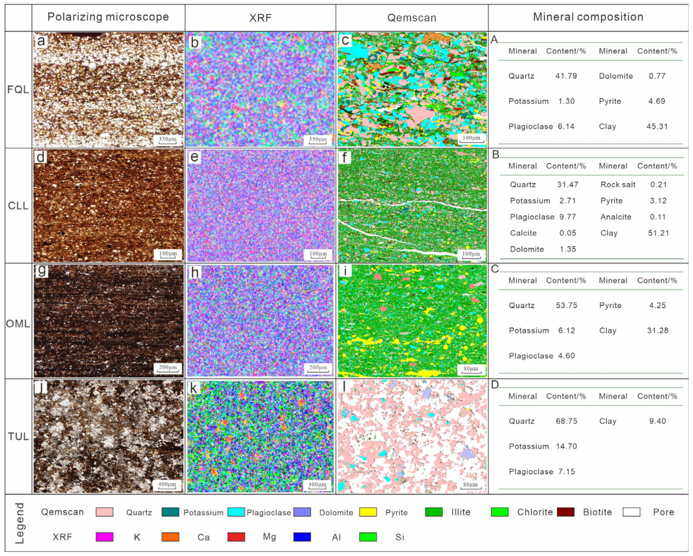Click the dark red Biotite legend swatch
This screenshot has width=693, height=556.
(x=566, y=512)
